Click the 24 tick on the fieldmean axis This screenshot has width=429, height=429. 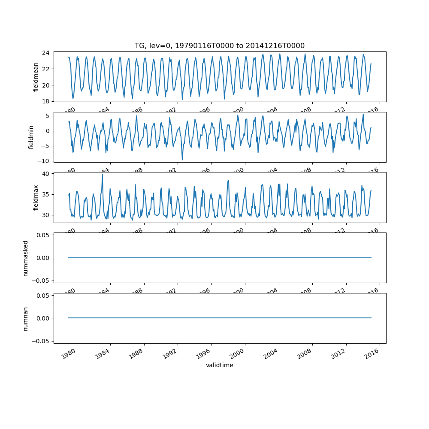pyautogui.click(x=46, y=53)
